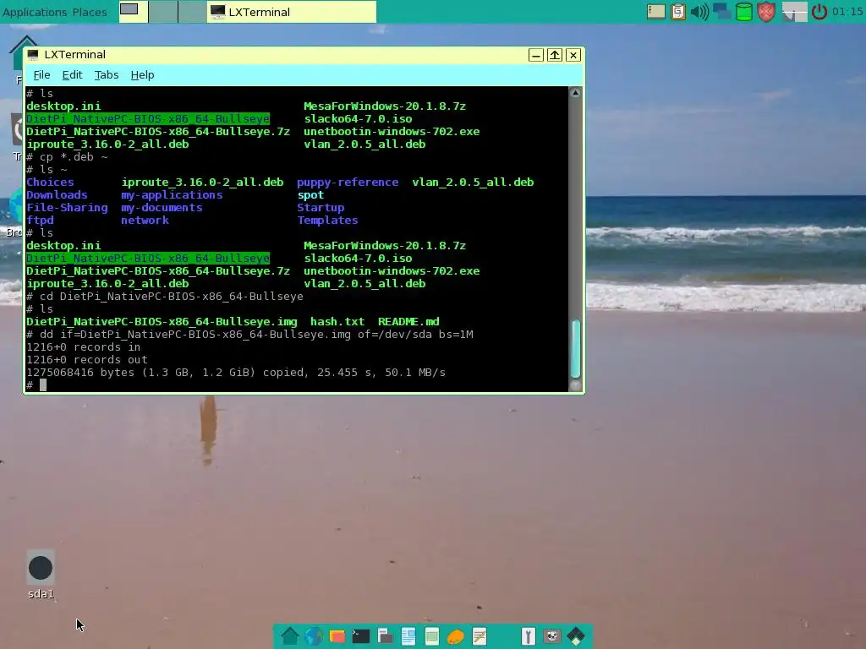Click the clock showing 01:15
The width and height of the screenshot is (866, 649).
(847, 12)
